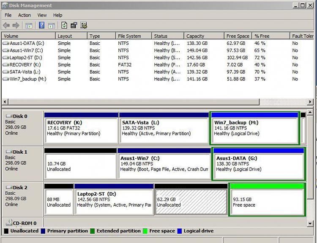The height and width of the screenshot is (243, 317).
Task: Click Show/Hide Console Tree toolbar icon
Action: (x=29, y=25)
